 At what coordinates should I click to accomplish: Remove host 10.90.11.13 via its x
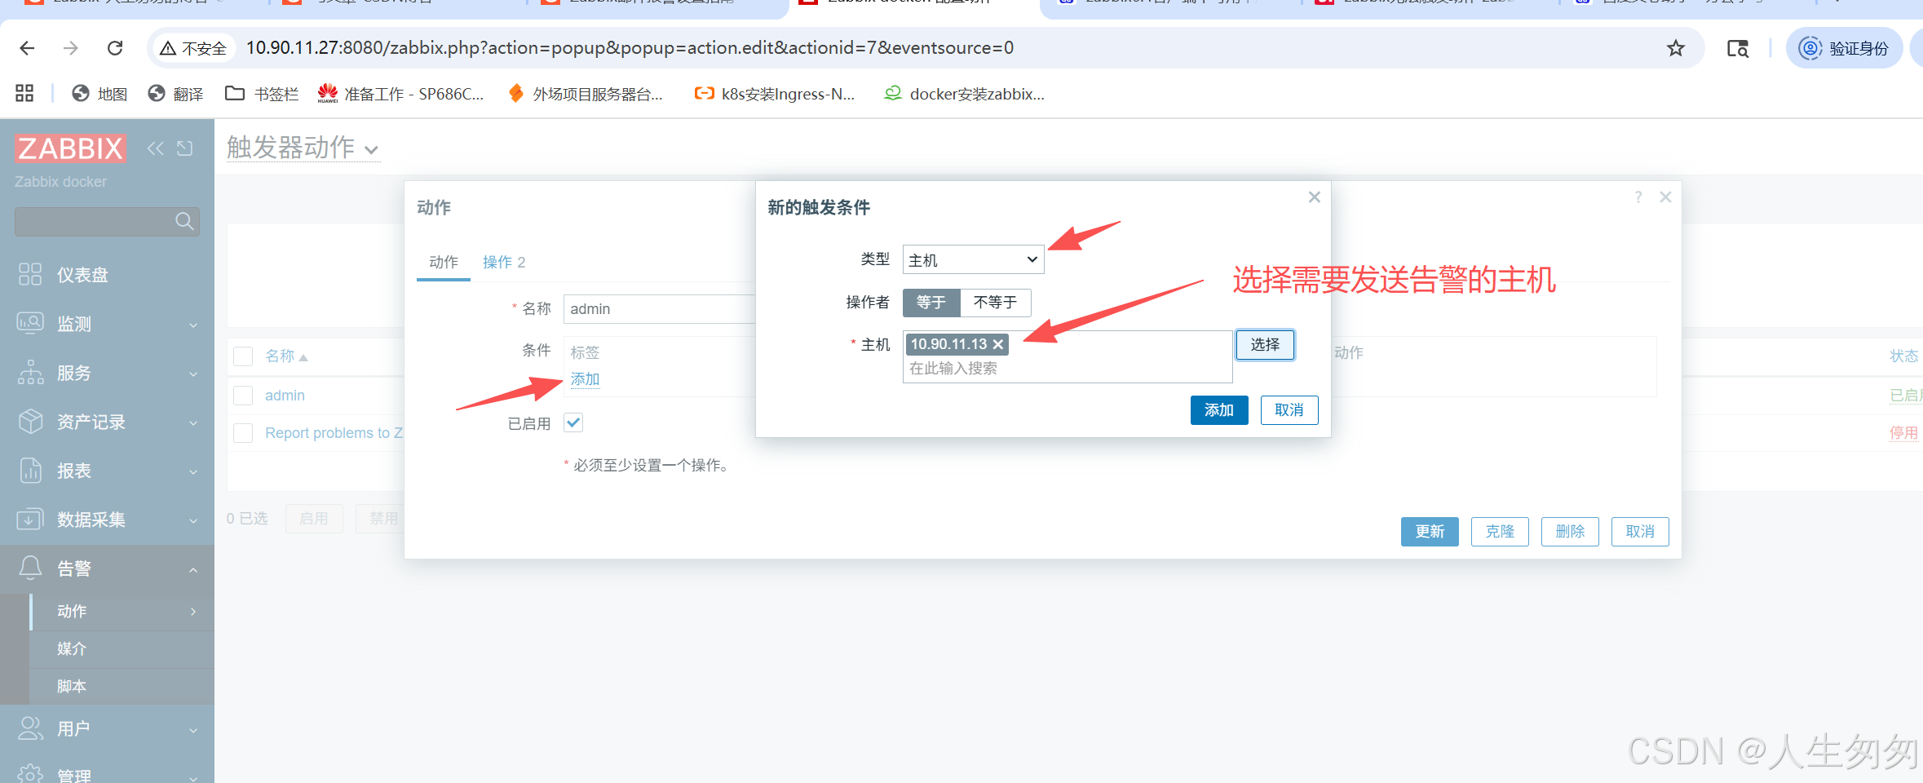(x=998, y=344)
